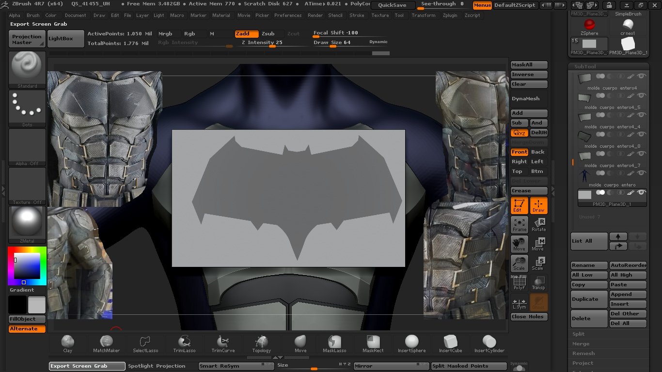
Task: Select the TrimLasso brush
Action: [x=184, y=343]
